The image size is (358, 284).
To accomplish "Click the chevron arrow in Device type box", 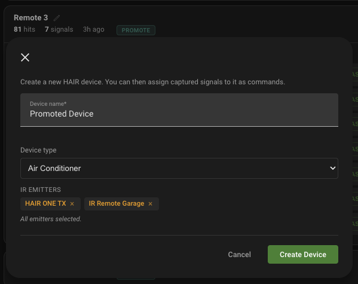I will (x=333, y=168).
